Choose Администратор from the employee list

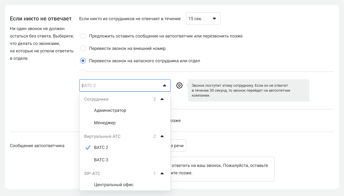(110, 111)
